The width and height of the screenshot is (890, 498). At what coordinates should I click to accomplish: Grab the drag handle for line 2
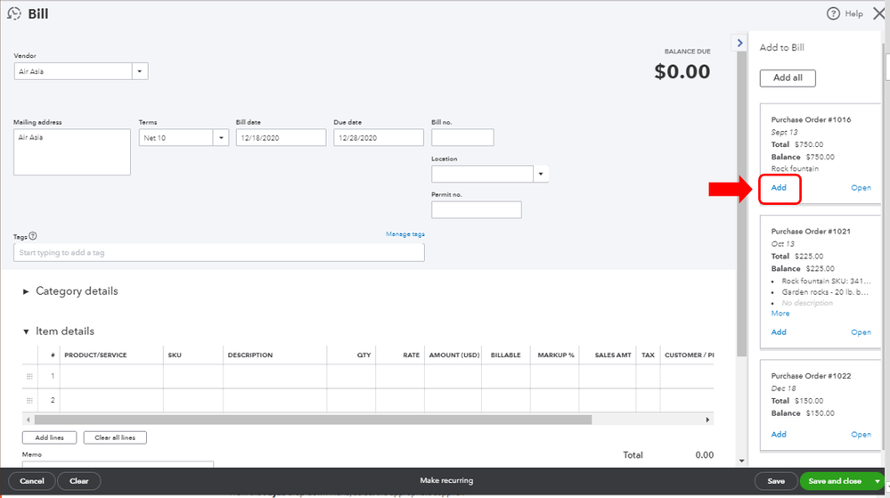point(30,400)
